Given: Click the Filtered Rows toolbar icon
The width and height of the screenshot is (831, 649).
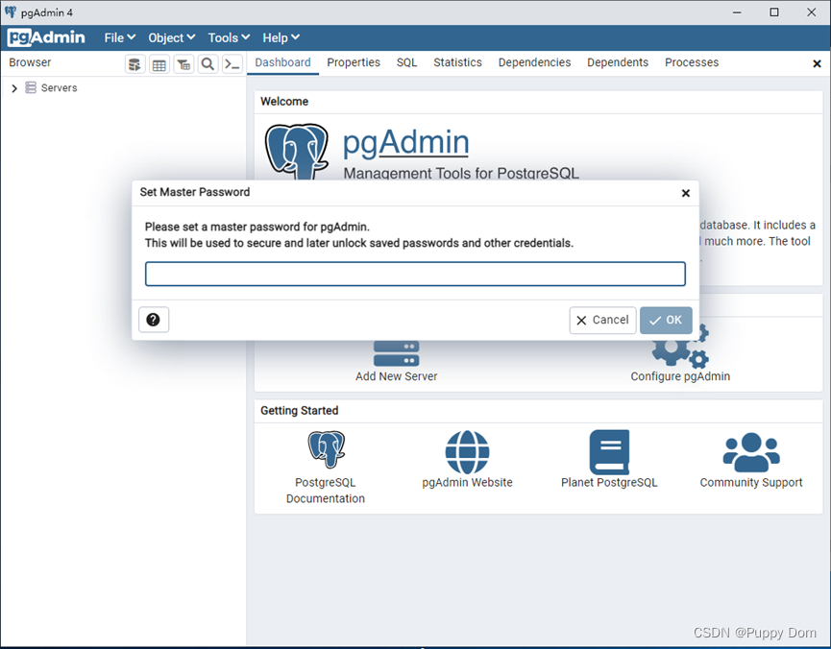Looking at the screenshot, I should [x=183, y=64].
